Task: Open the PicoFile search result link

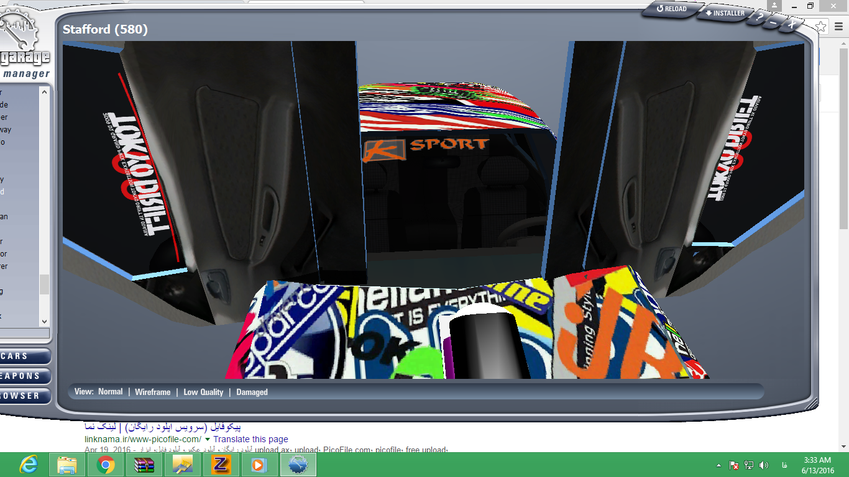Action: (x=162, y=427)
